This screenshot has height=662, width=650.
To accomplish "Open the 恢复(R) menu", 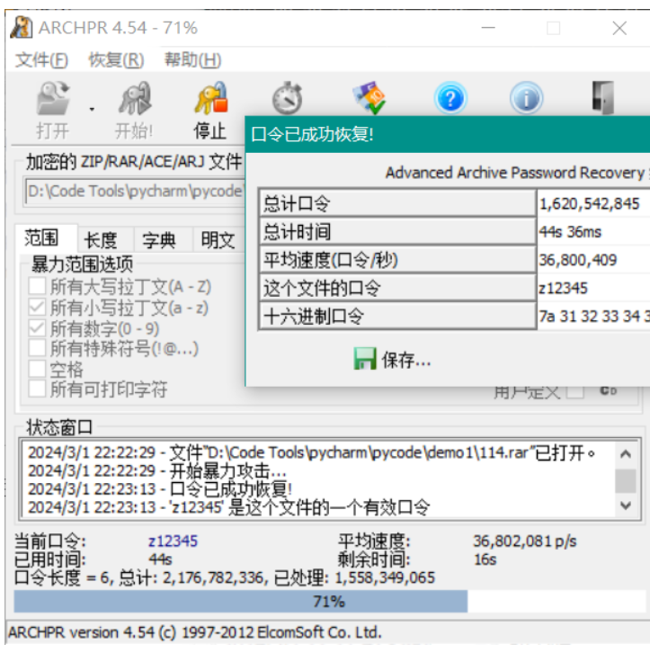I will [115, 60].
